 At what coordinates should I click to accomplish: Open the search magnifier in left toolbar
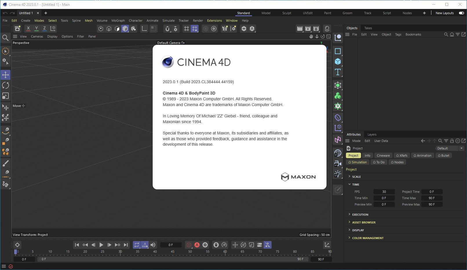pos(5,38)
